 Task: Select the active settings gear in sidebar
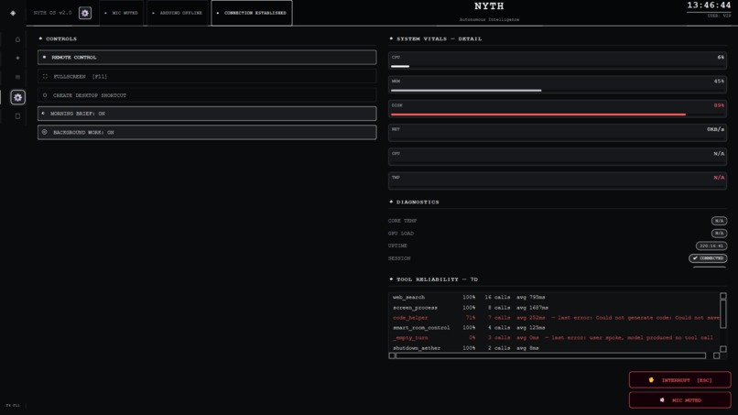click(18, 97)
